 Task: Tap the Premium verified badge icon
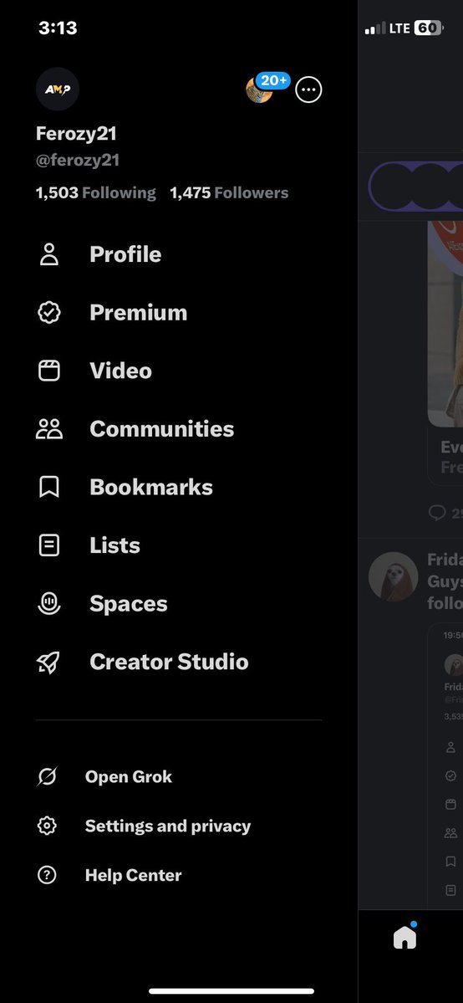click(49, 313)
